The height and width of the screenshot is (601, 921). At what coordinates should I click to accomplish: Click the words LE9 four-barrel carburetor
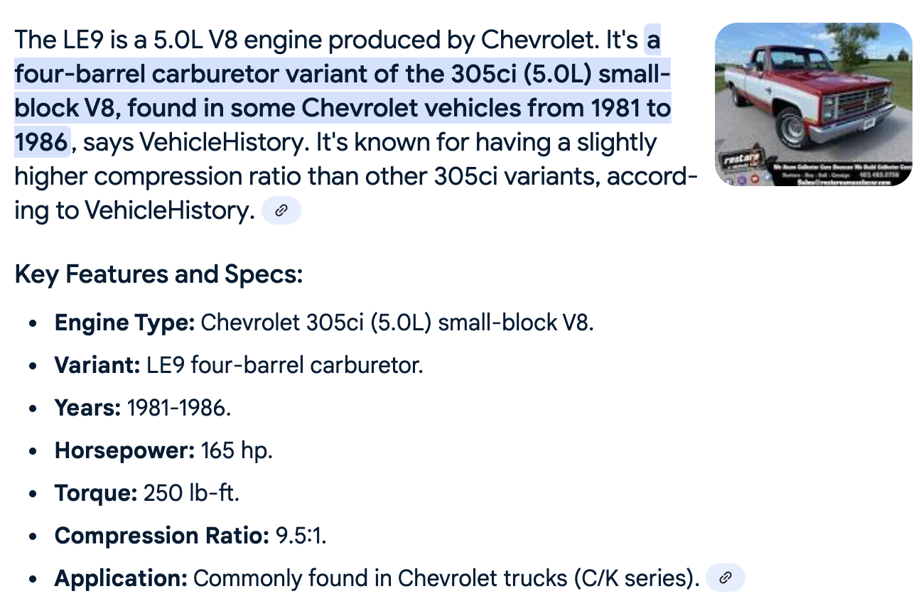[285, 365]
